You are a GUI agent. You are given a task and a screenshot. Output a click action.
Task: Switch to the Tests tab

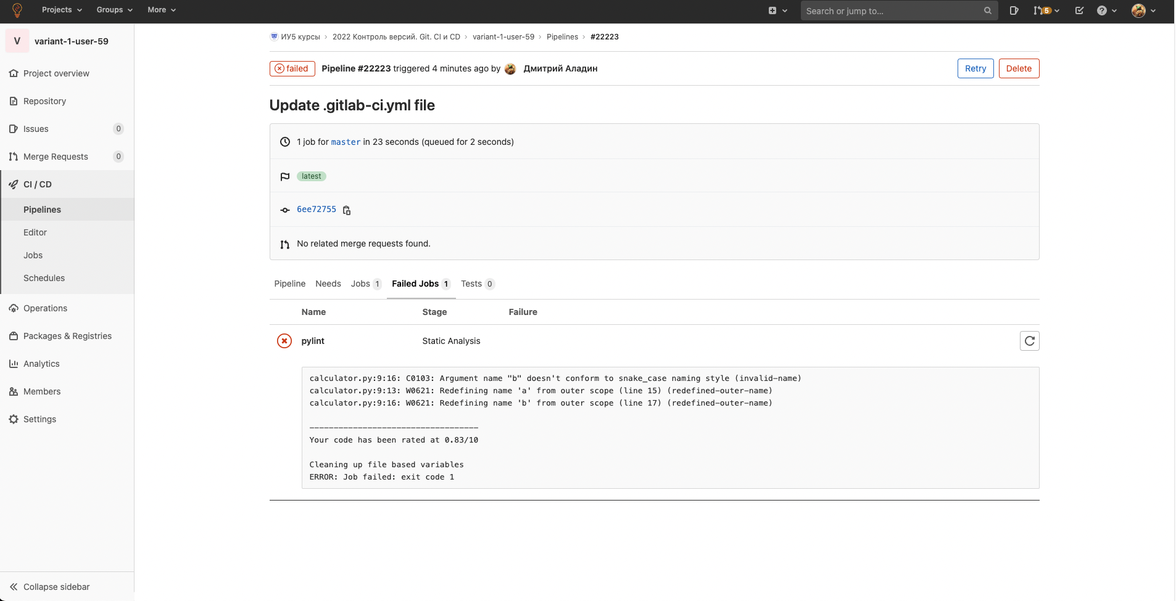tap(477, 284)
